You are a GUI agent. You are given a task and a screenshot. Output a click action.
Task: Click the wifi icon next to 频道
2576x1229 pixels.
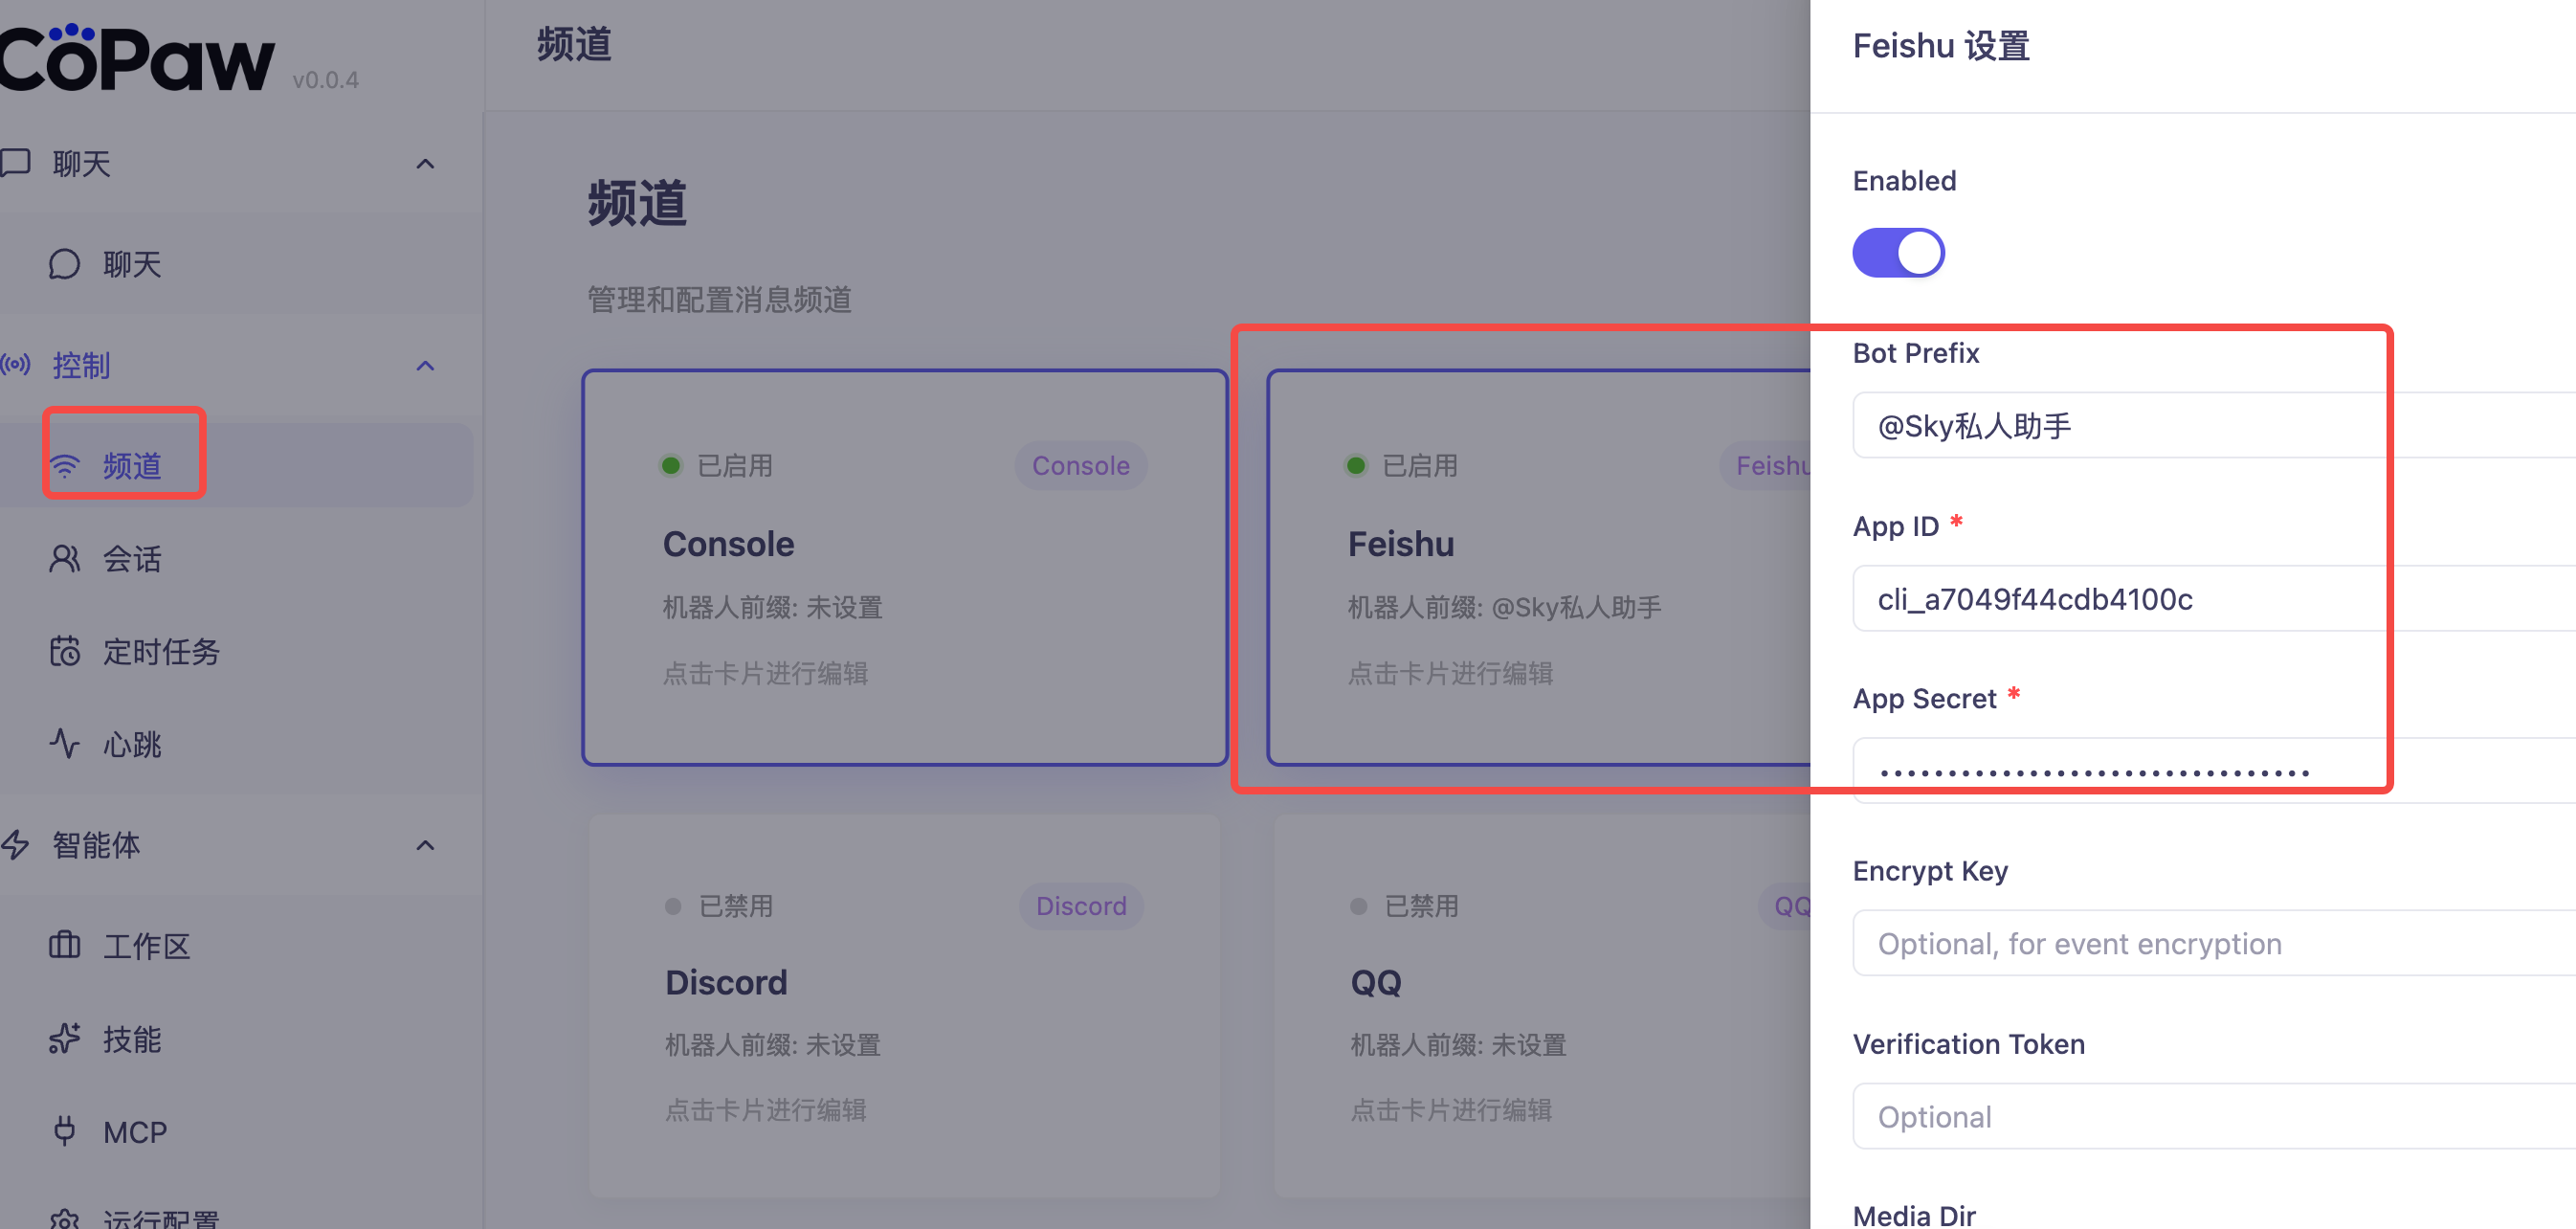click(x=64, y=466)
